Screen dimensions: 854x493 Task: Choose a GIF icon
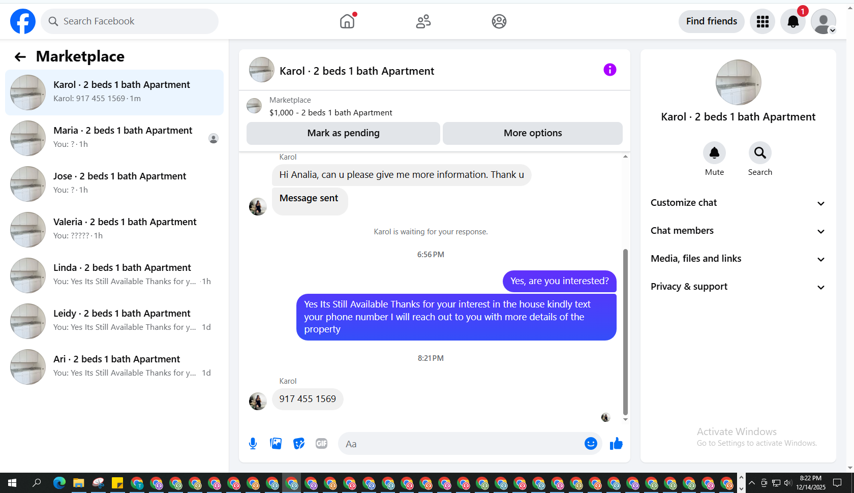coord(322,444)
